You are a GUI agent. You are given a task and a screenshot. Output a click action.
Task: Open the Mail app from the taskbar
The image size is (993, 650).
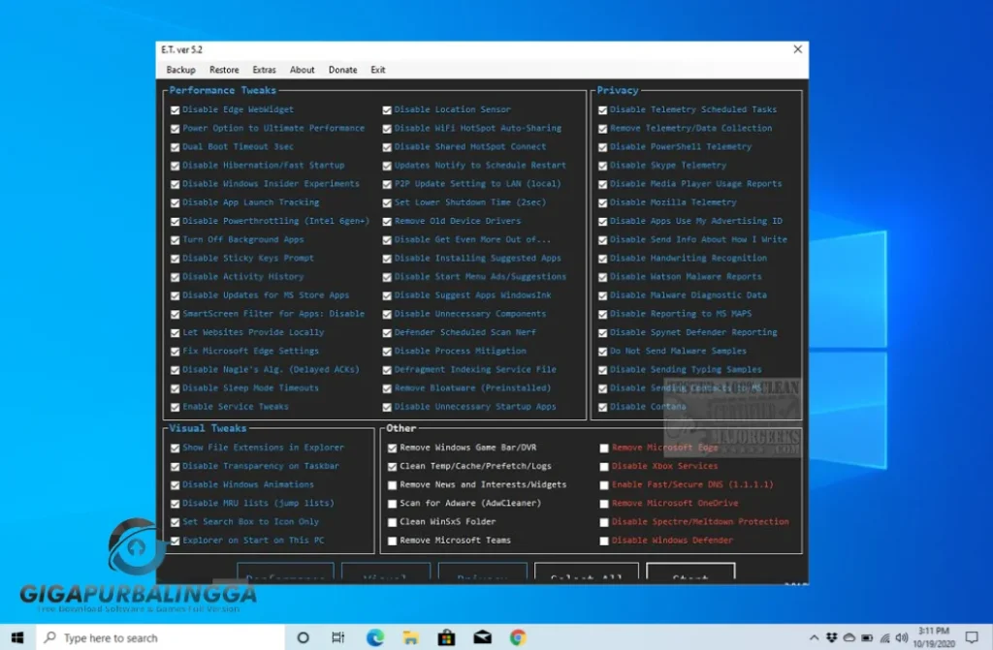(x=481, y=637)
